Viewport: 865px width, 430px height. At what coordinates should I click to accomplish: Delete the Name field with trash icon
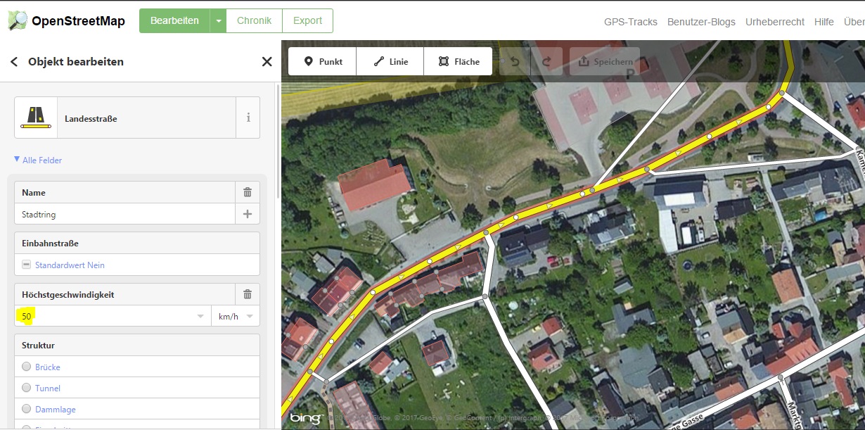point(248,192)
